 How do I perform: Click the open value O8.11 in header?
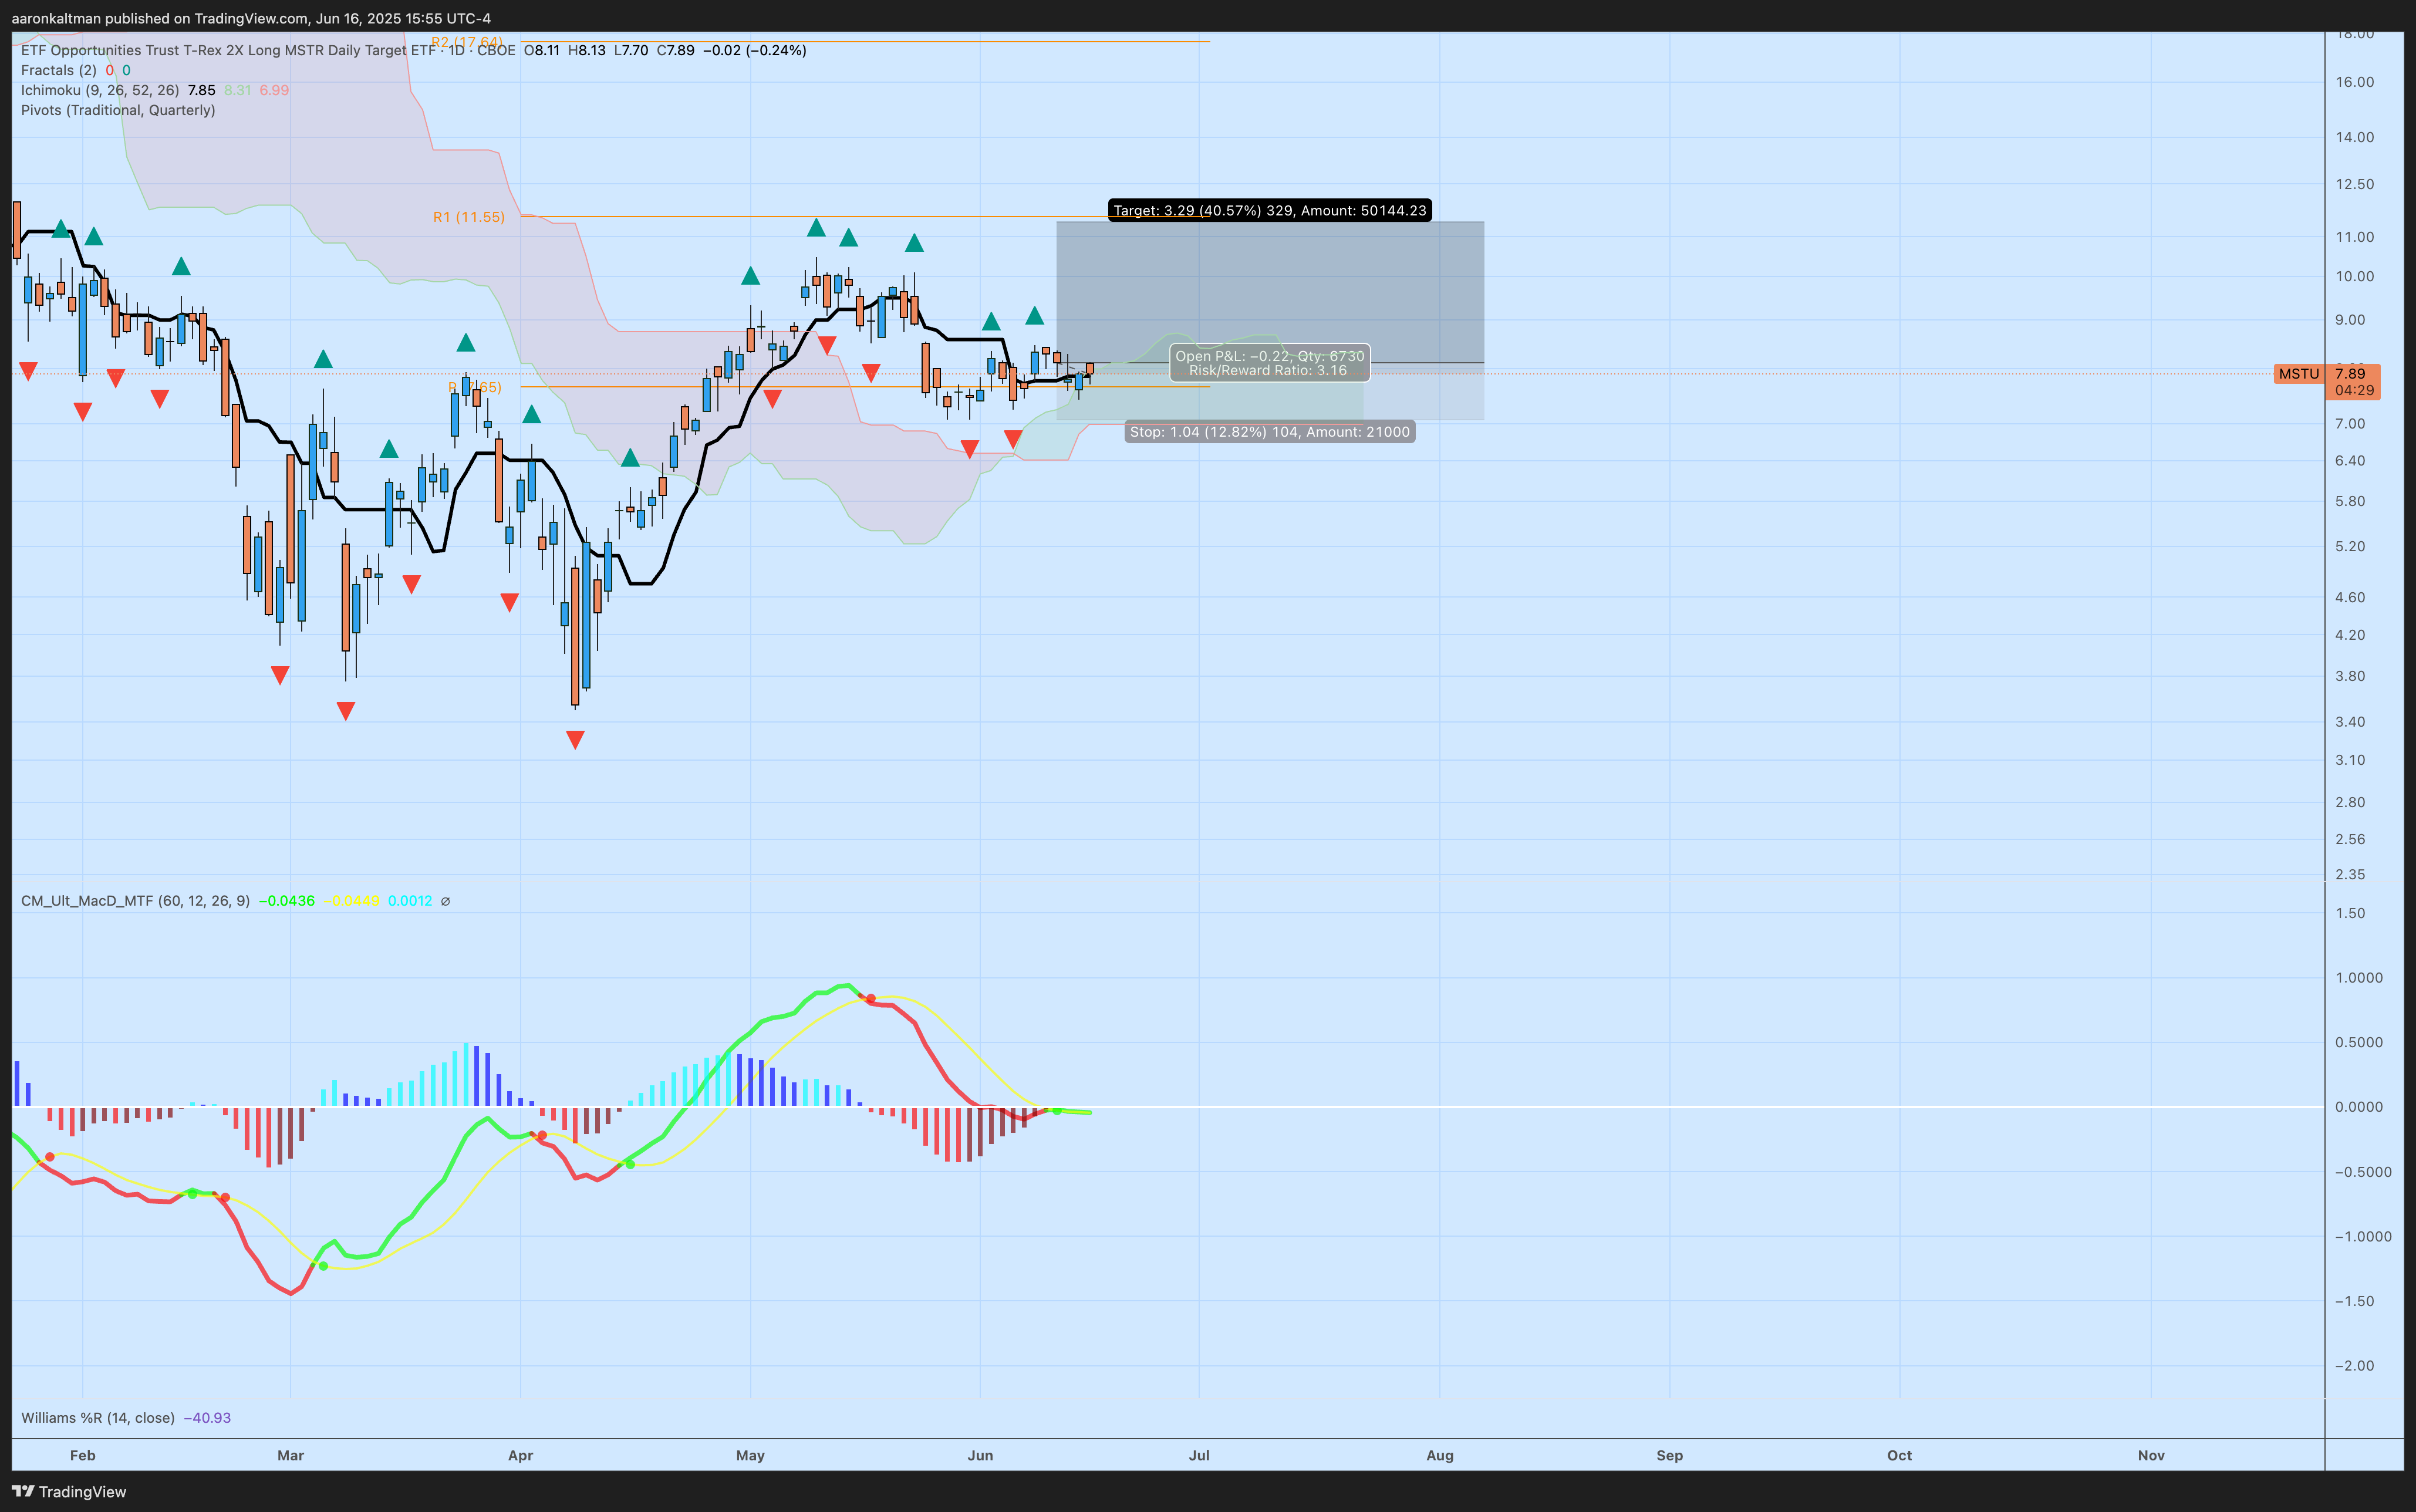click(x=542, y=50)
